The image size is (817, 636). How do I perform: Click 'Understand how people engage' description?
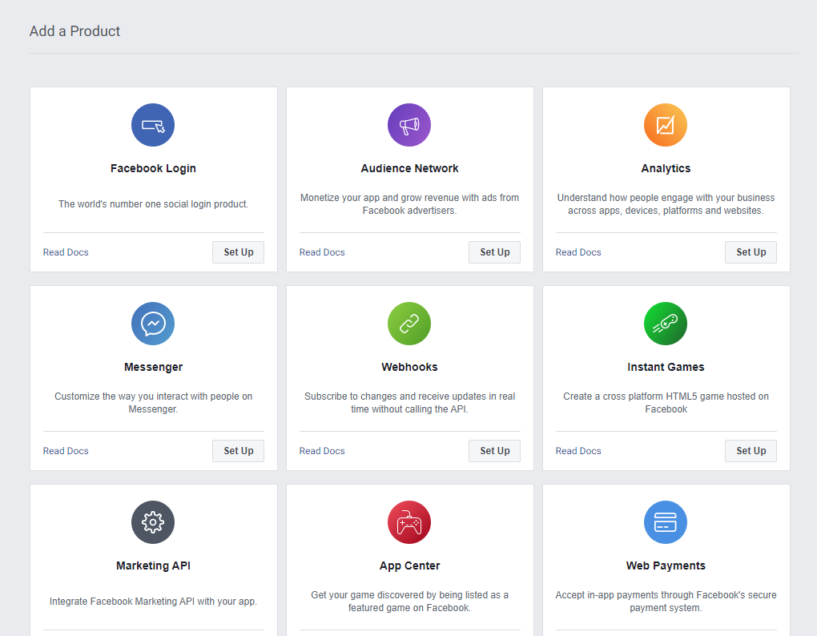(x=666, y=204)
